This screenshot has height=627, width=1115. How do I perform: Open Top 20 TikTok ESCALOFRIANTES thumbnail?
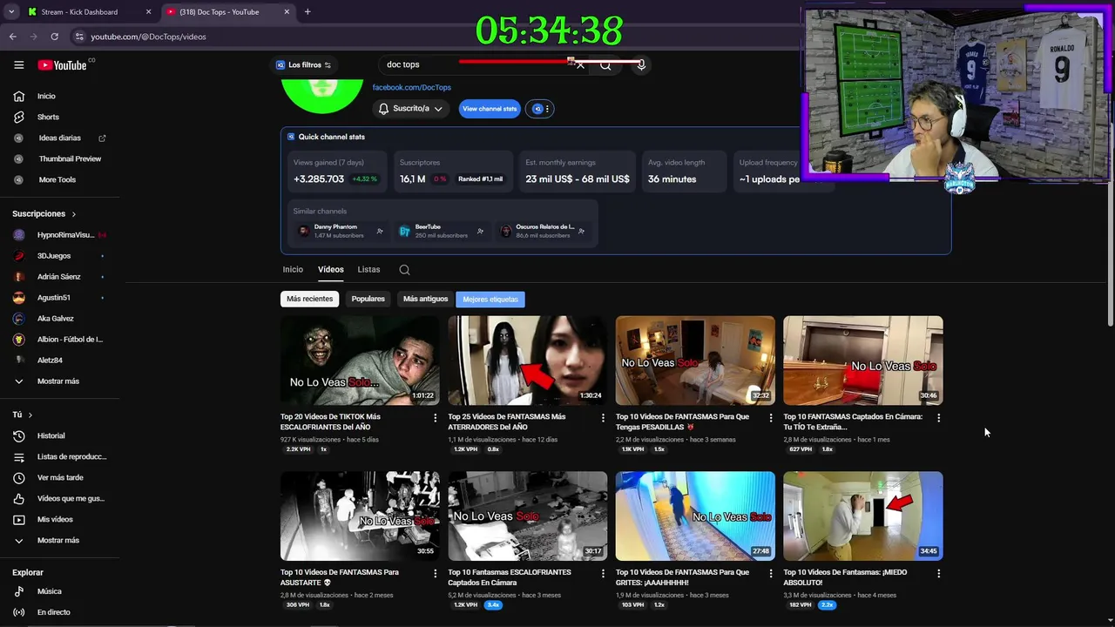tap(360, 361)
